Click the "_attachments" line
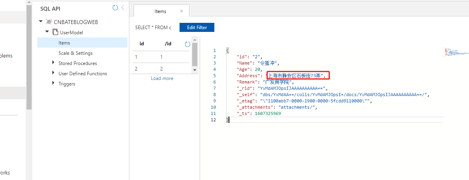 277,107
